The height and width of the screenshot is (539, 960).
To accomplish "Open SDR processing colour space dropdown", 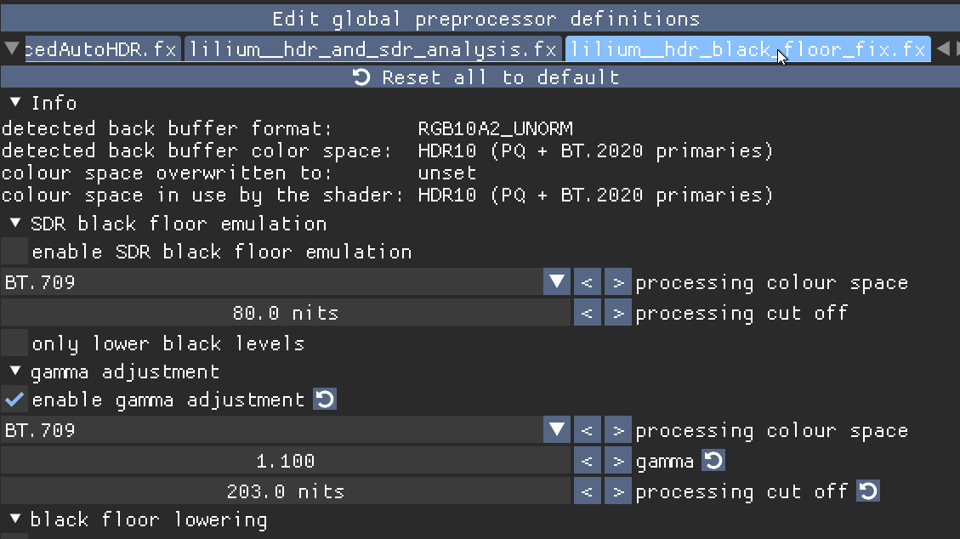I will (557, 282).
